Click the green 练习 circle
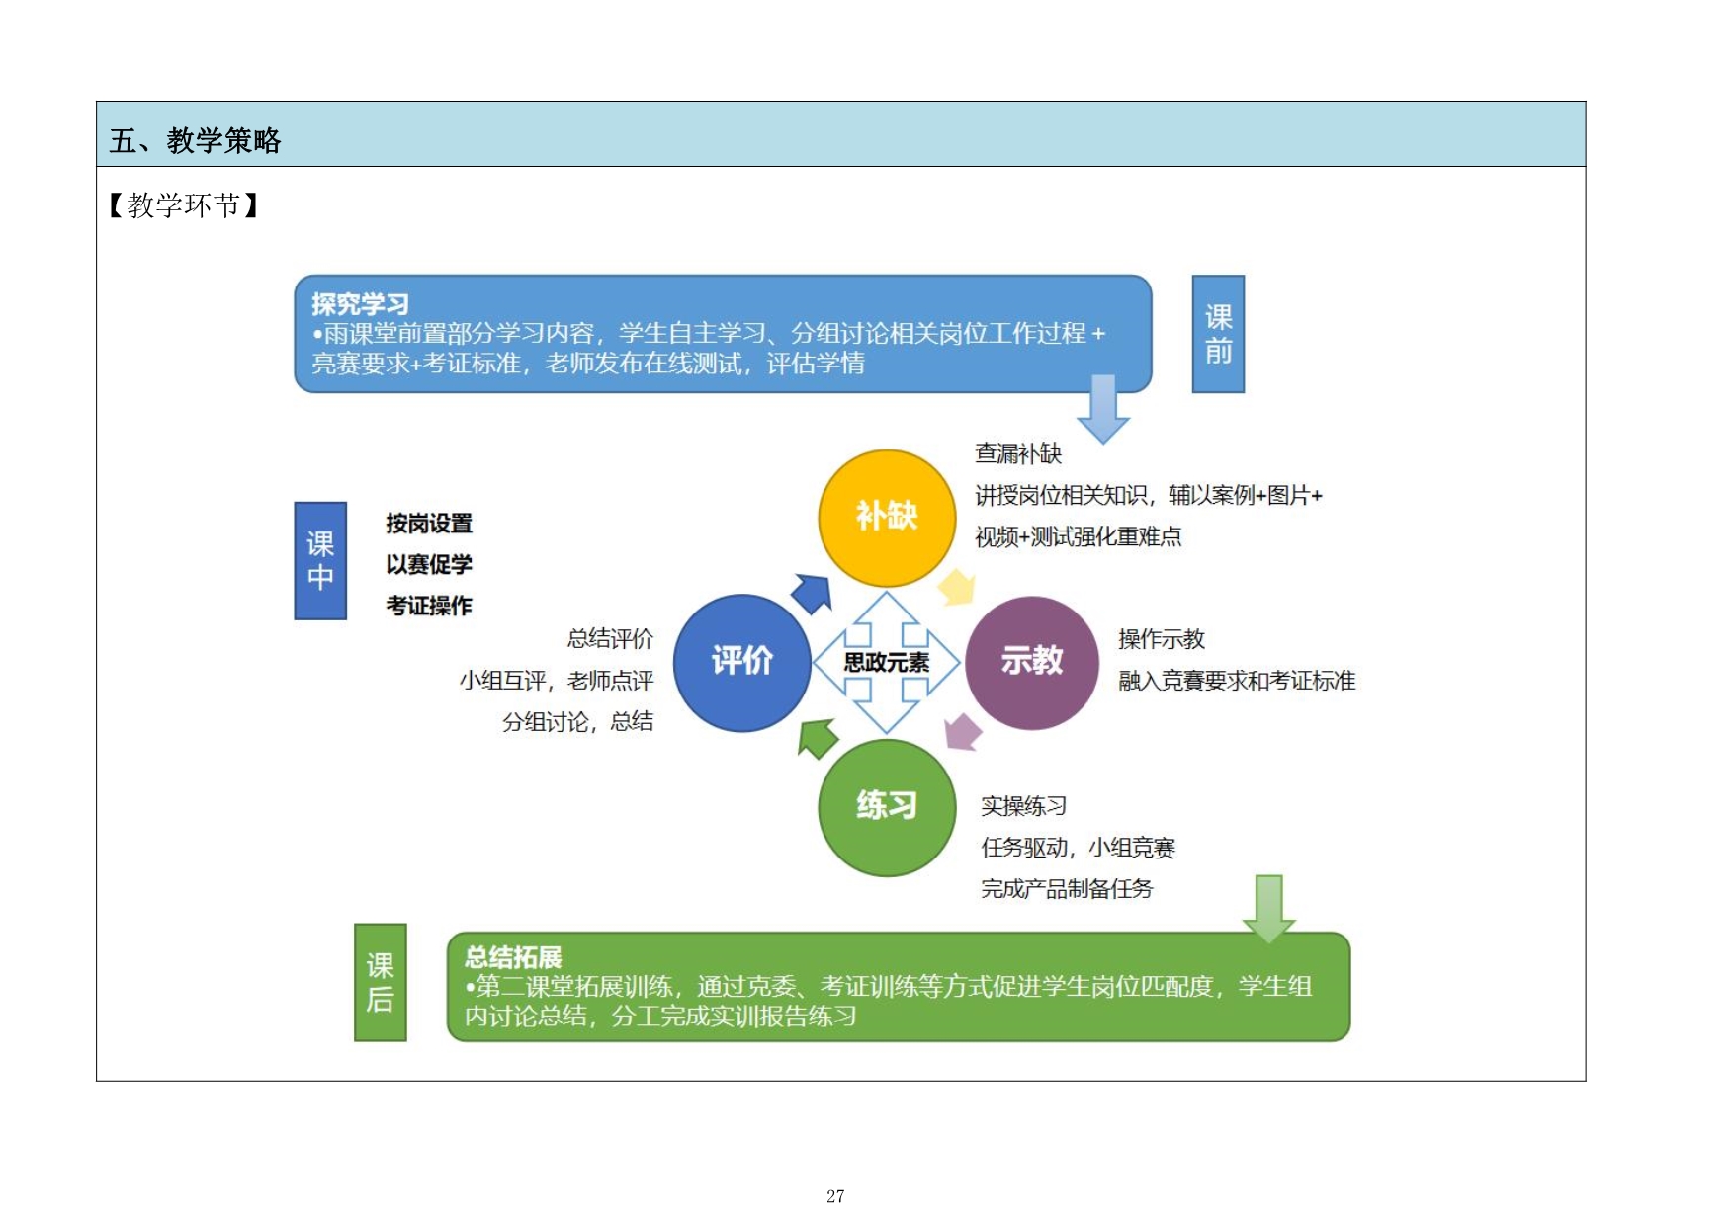1734x1225 pixels. [x=887, y=807]
